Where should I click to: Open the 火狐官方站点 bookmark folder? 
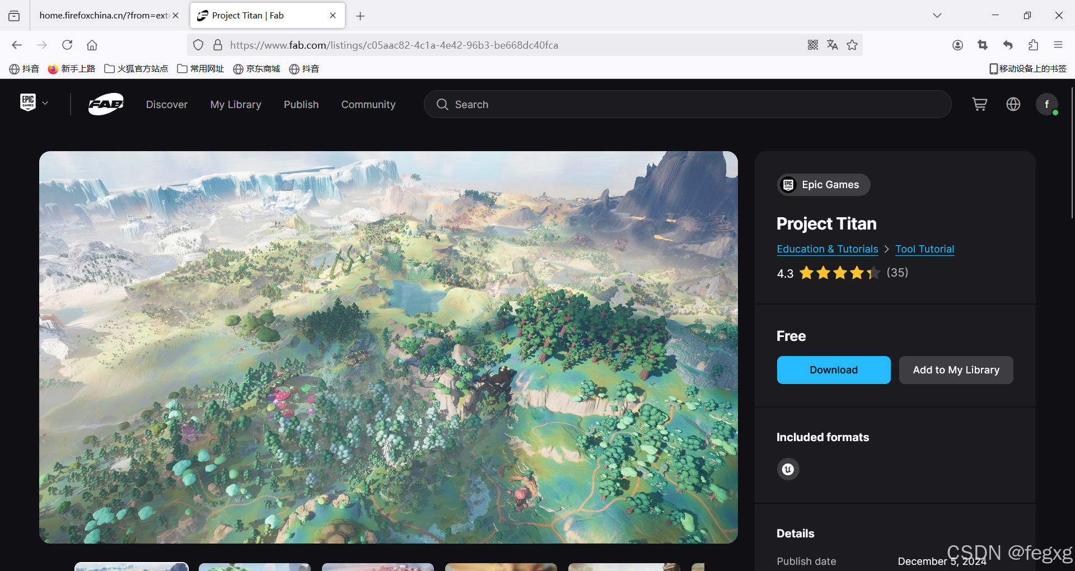pyautogui.click(x=136, y=69)
